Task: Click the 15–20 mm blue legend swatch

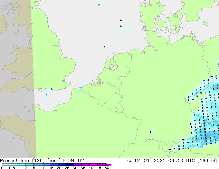Action: click(54, 165)
